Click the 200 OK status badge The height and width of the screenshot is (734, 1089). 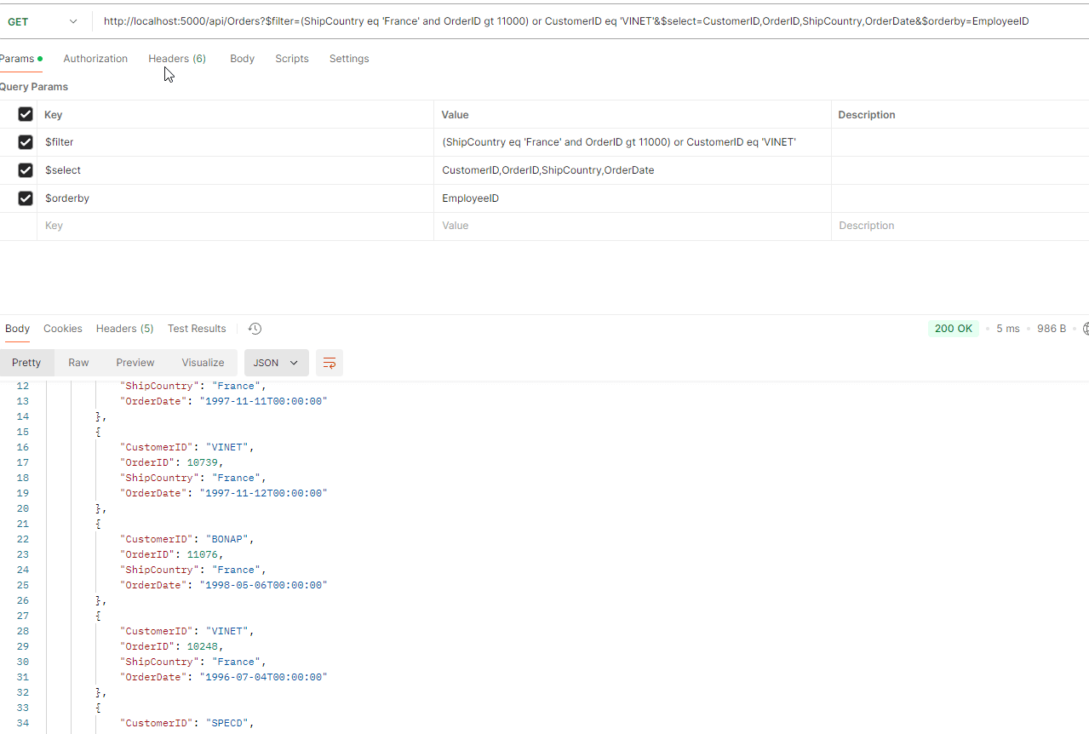click(953, 329)
